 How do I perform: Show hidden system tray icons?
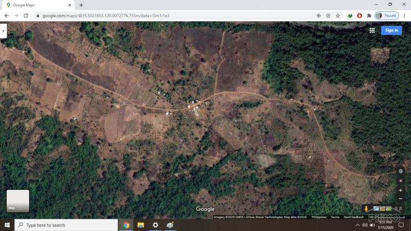[x=358, y=225]
